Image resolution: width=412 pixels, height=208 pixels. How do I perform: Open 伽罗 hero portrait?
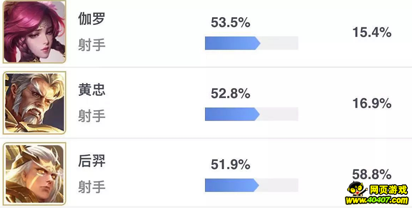click(34, 32)
